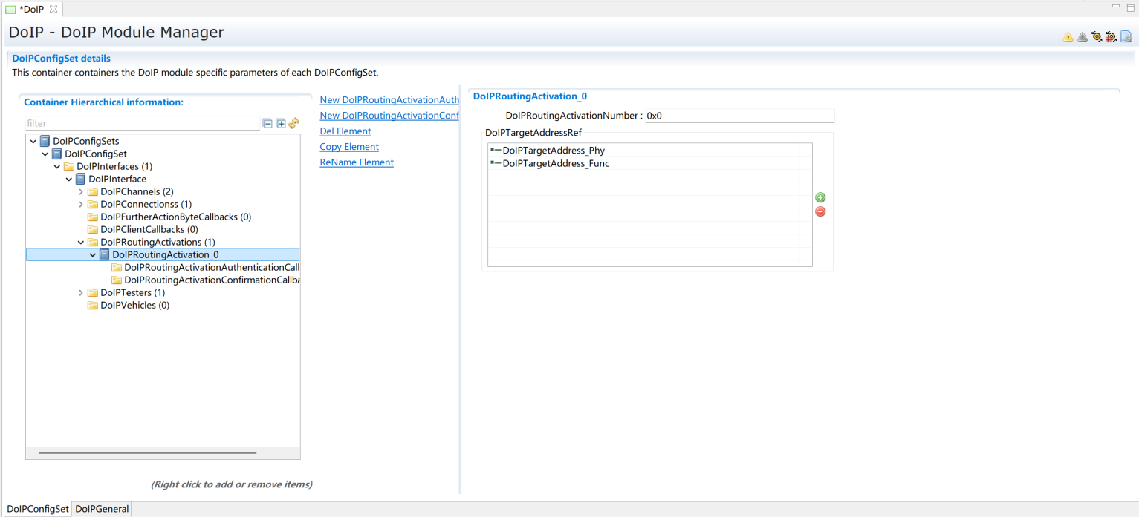The width and height of the screenshot is (1139, 517).
Task: Click the yellow warning triangle icon
Action: (1068, 37)
